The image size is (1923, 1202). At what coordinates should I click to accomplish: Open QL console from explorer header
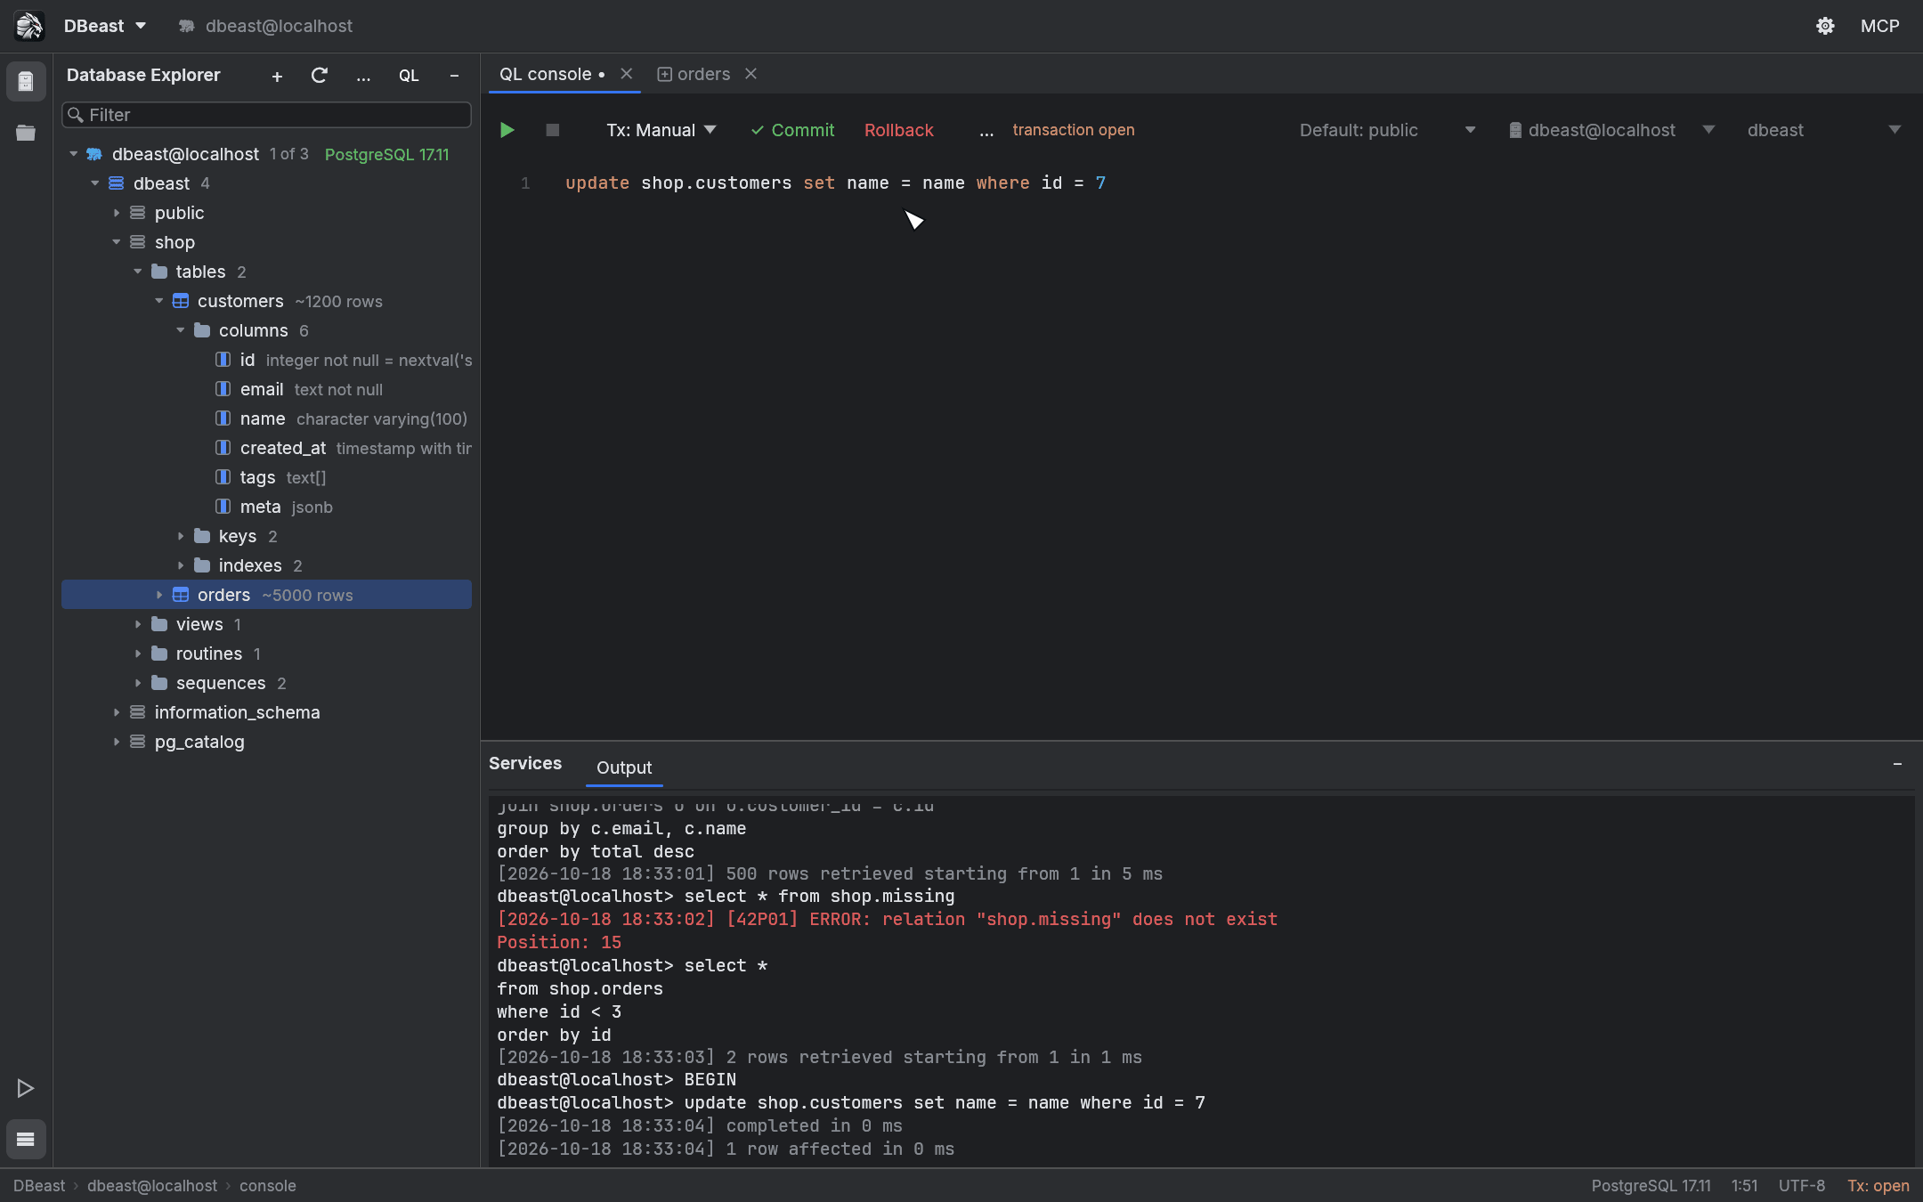(409, 76)
